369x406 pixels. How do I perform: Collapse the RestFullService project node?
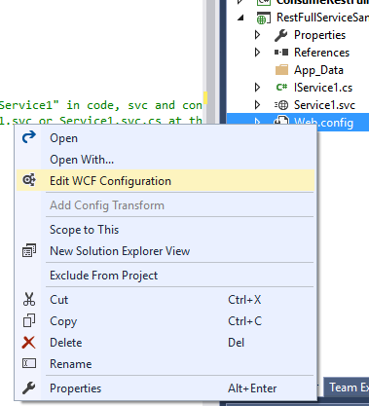coord(240,18)
